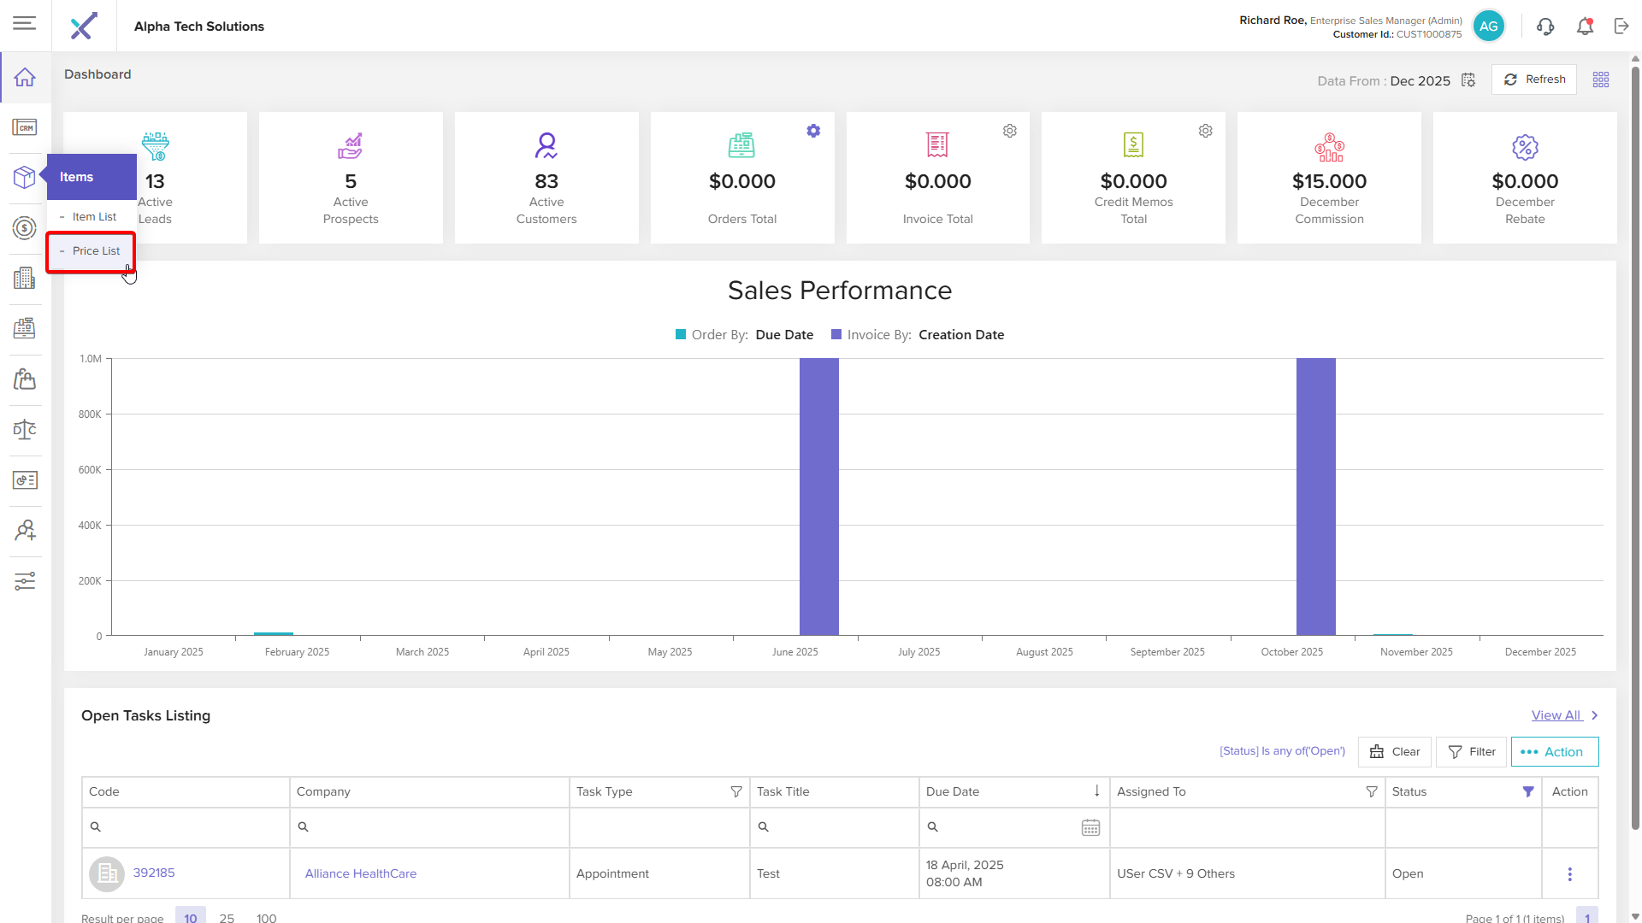Viewport: 1642px width, 923px height.
Task: Click the notification bell icon
Action: click(1585, 26)
